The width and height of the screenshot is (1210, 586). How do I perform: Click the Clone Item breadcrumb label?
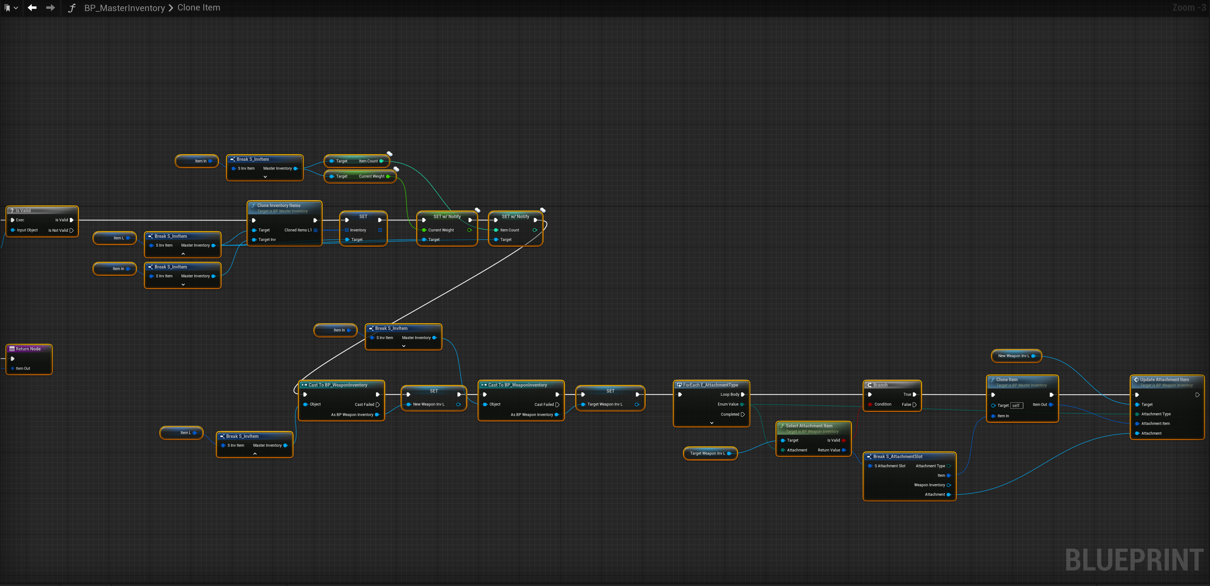pyautogui.click(x=199, y=8)
